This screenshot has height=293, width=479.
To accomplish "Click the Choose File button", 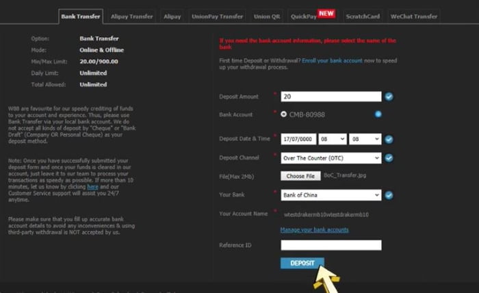I will pyautogui.click(x=300, y=176).
